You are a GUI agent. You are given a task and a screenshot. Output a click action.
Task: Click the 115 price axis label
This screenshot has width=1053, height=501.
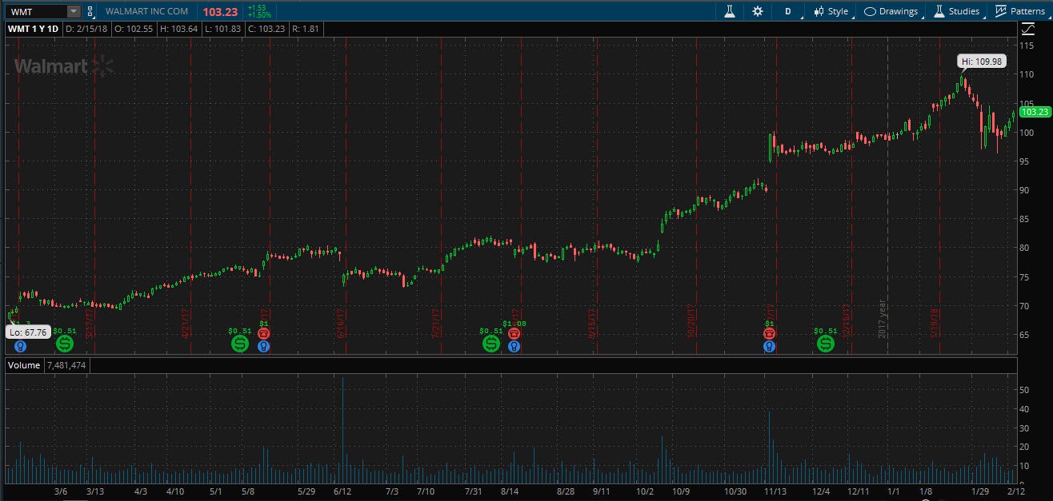tap(1027, 45)
